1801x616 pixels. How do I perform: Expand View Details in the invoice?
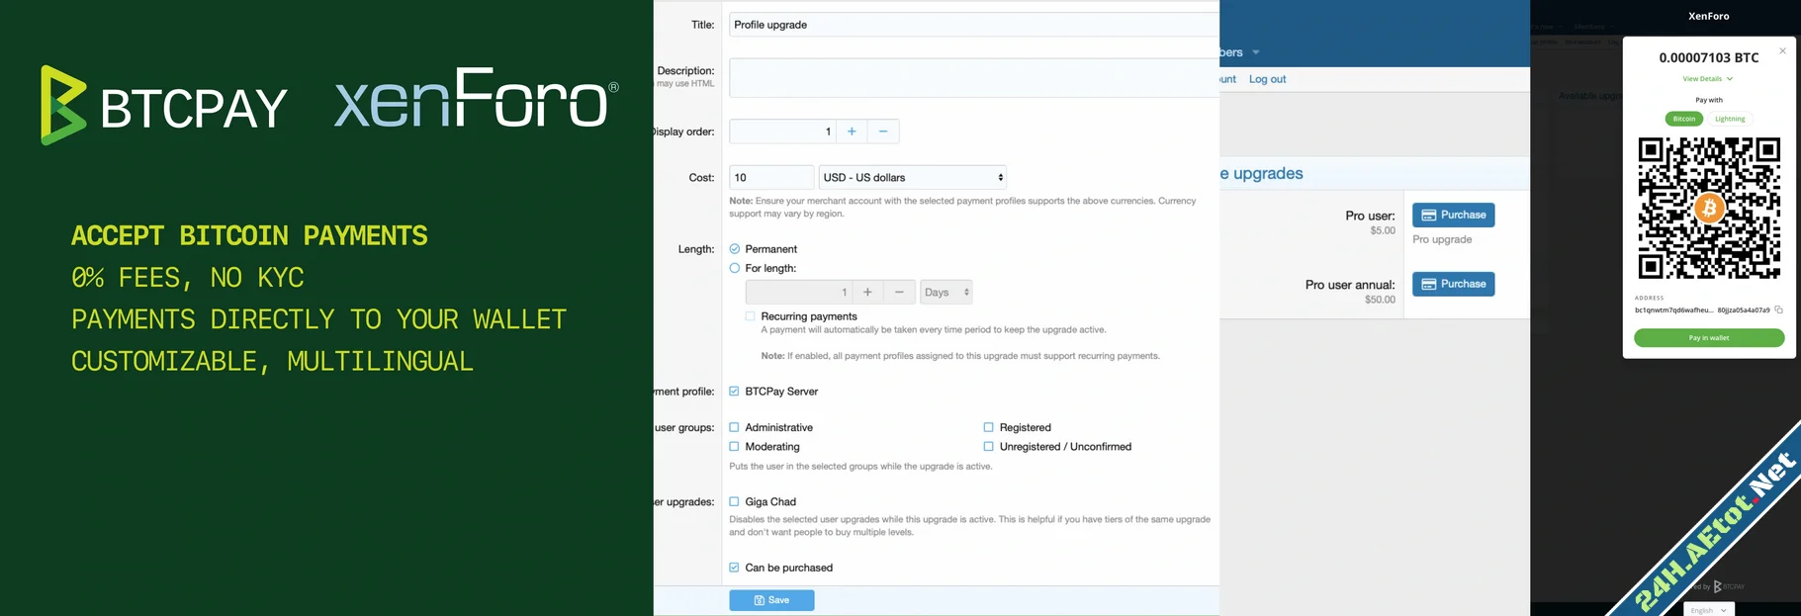click(1708, 79)
